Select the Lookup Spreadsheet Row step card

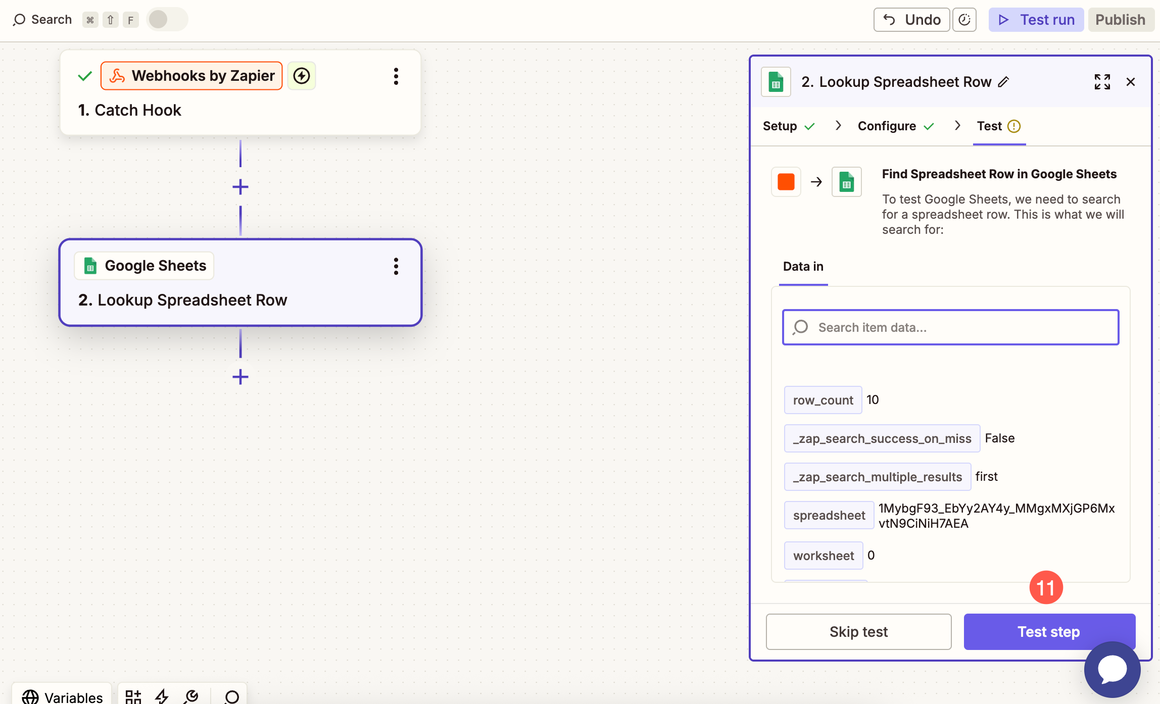tap(240, 282)
